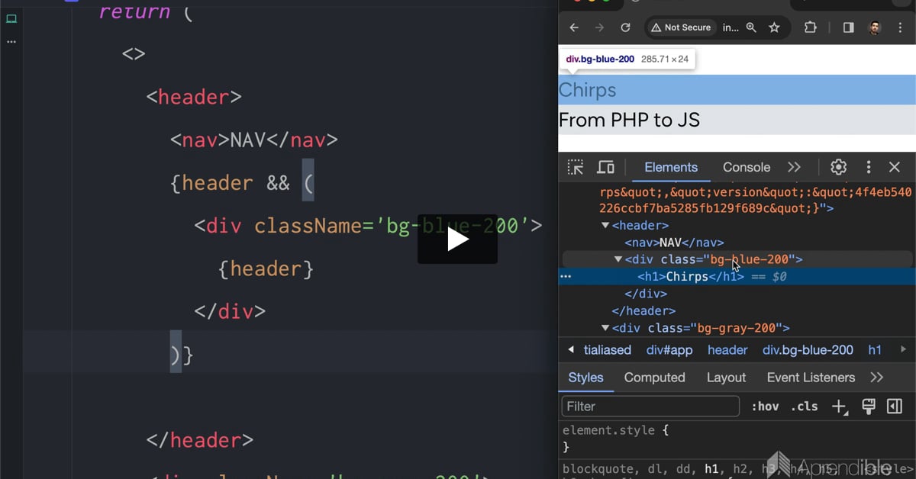Select the div.bg-blue-200 breadcrumb

(x=808, y=350)
